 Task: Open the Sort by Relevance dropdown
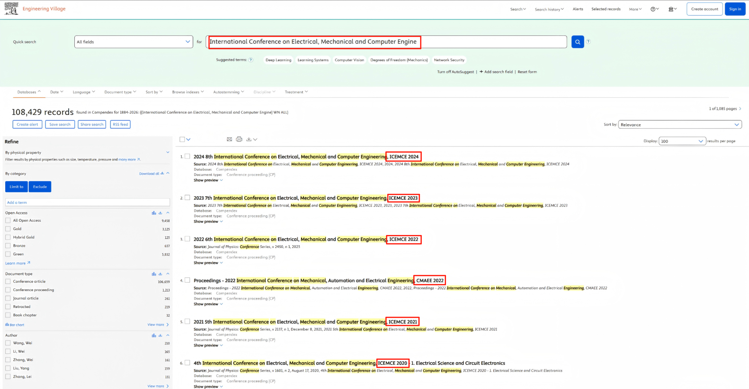point(680,125)
